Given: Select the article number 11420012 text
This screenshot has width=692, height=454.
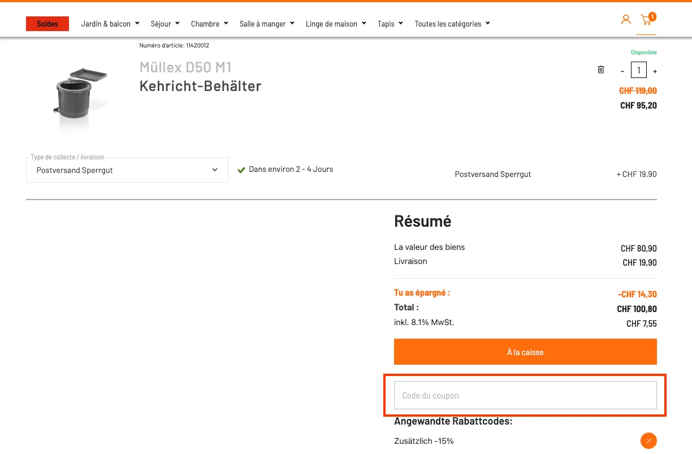Looking at the screenshot, I should tap(174, 45).
